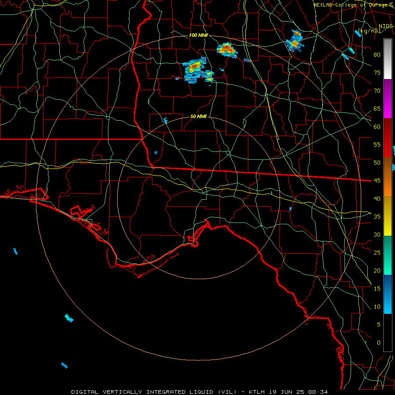Click the Digital Vertically Integrated Liquid caption
Viewport: 395px width, 395px height.
(154, 392)
